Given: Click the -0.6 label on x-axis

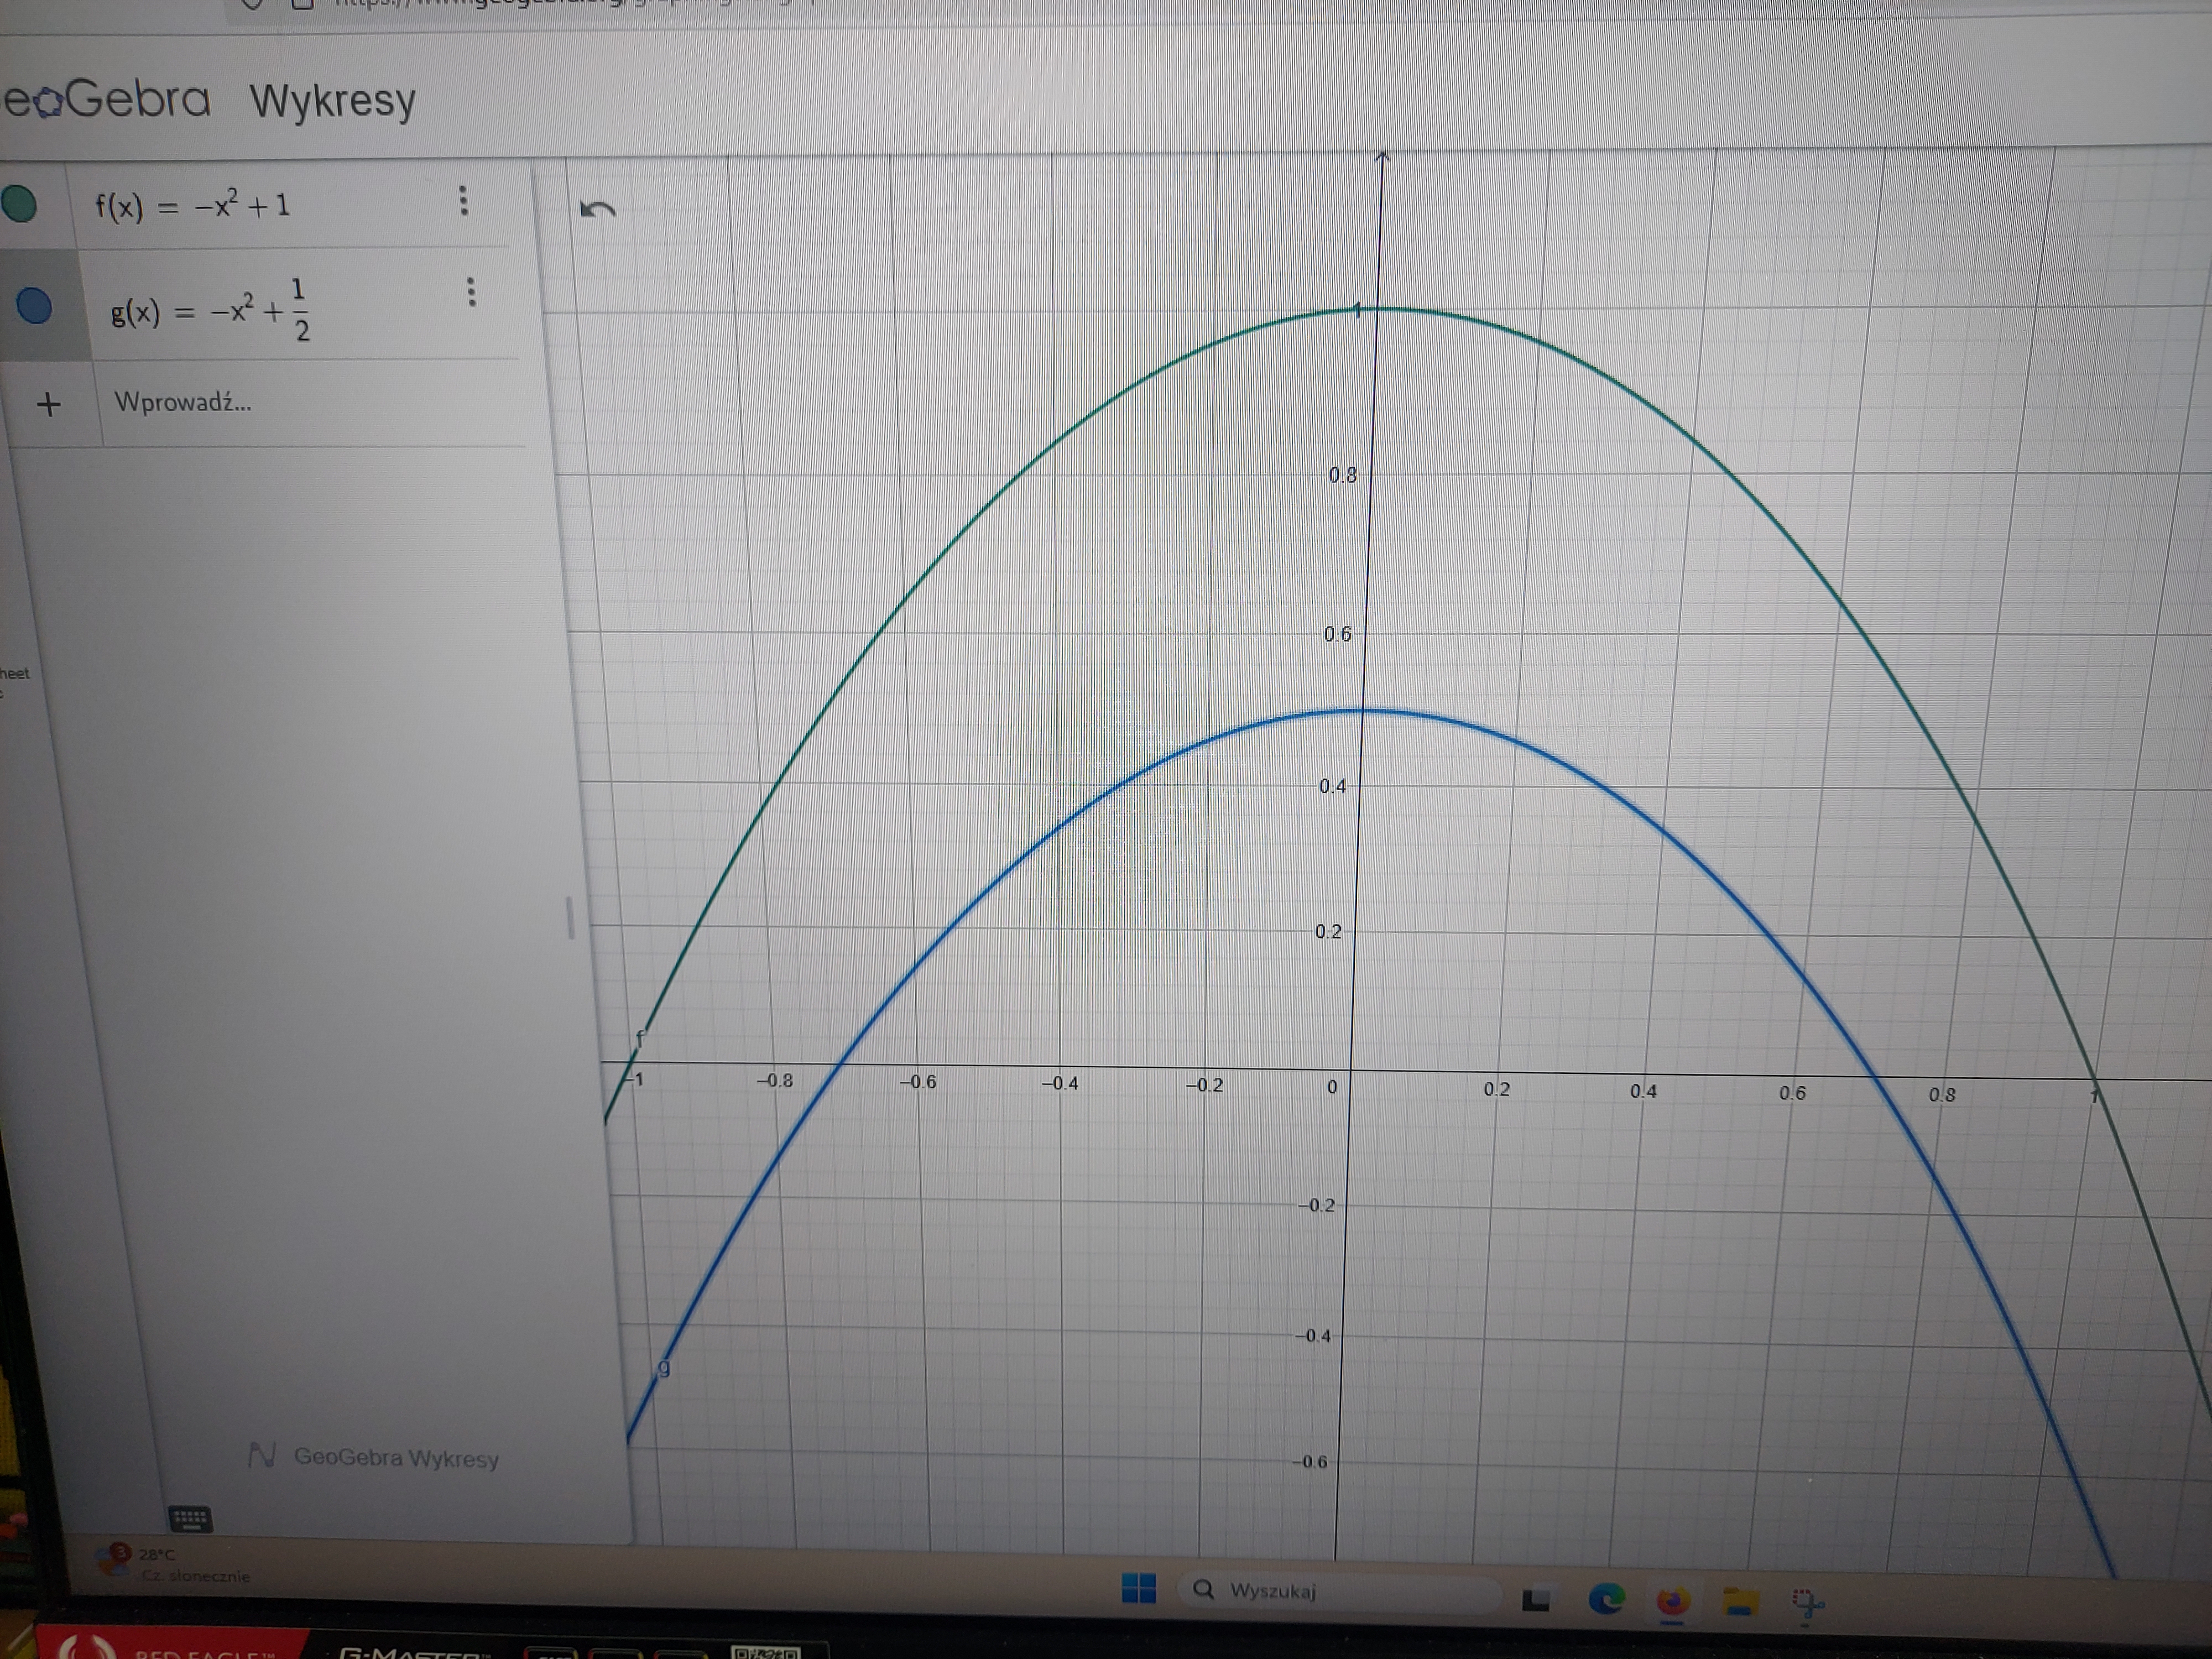Looking at the screenshot, I should [x=917, y=1082].
